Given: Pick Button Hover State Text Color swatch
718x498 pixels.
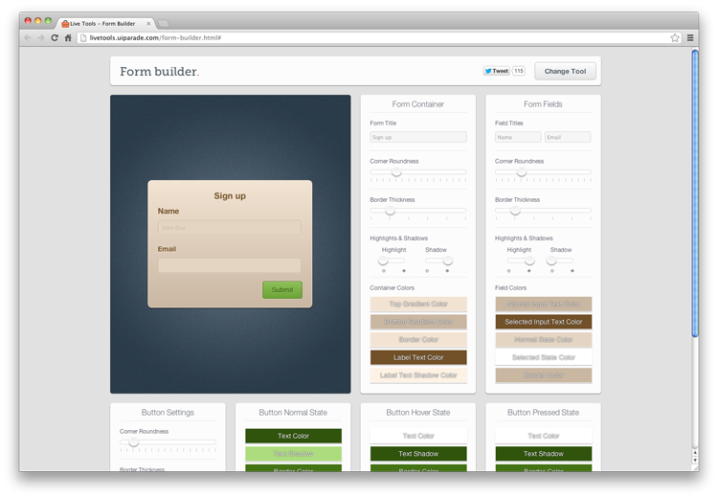Looking at the screenshot, I should click(418, 436).
